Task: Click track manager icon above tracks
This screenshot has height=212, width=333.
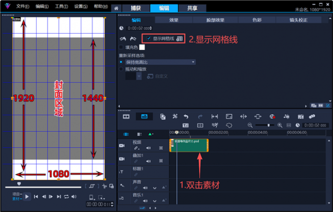Action: pyautogui.click(x=139, y=134)
